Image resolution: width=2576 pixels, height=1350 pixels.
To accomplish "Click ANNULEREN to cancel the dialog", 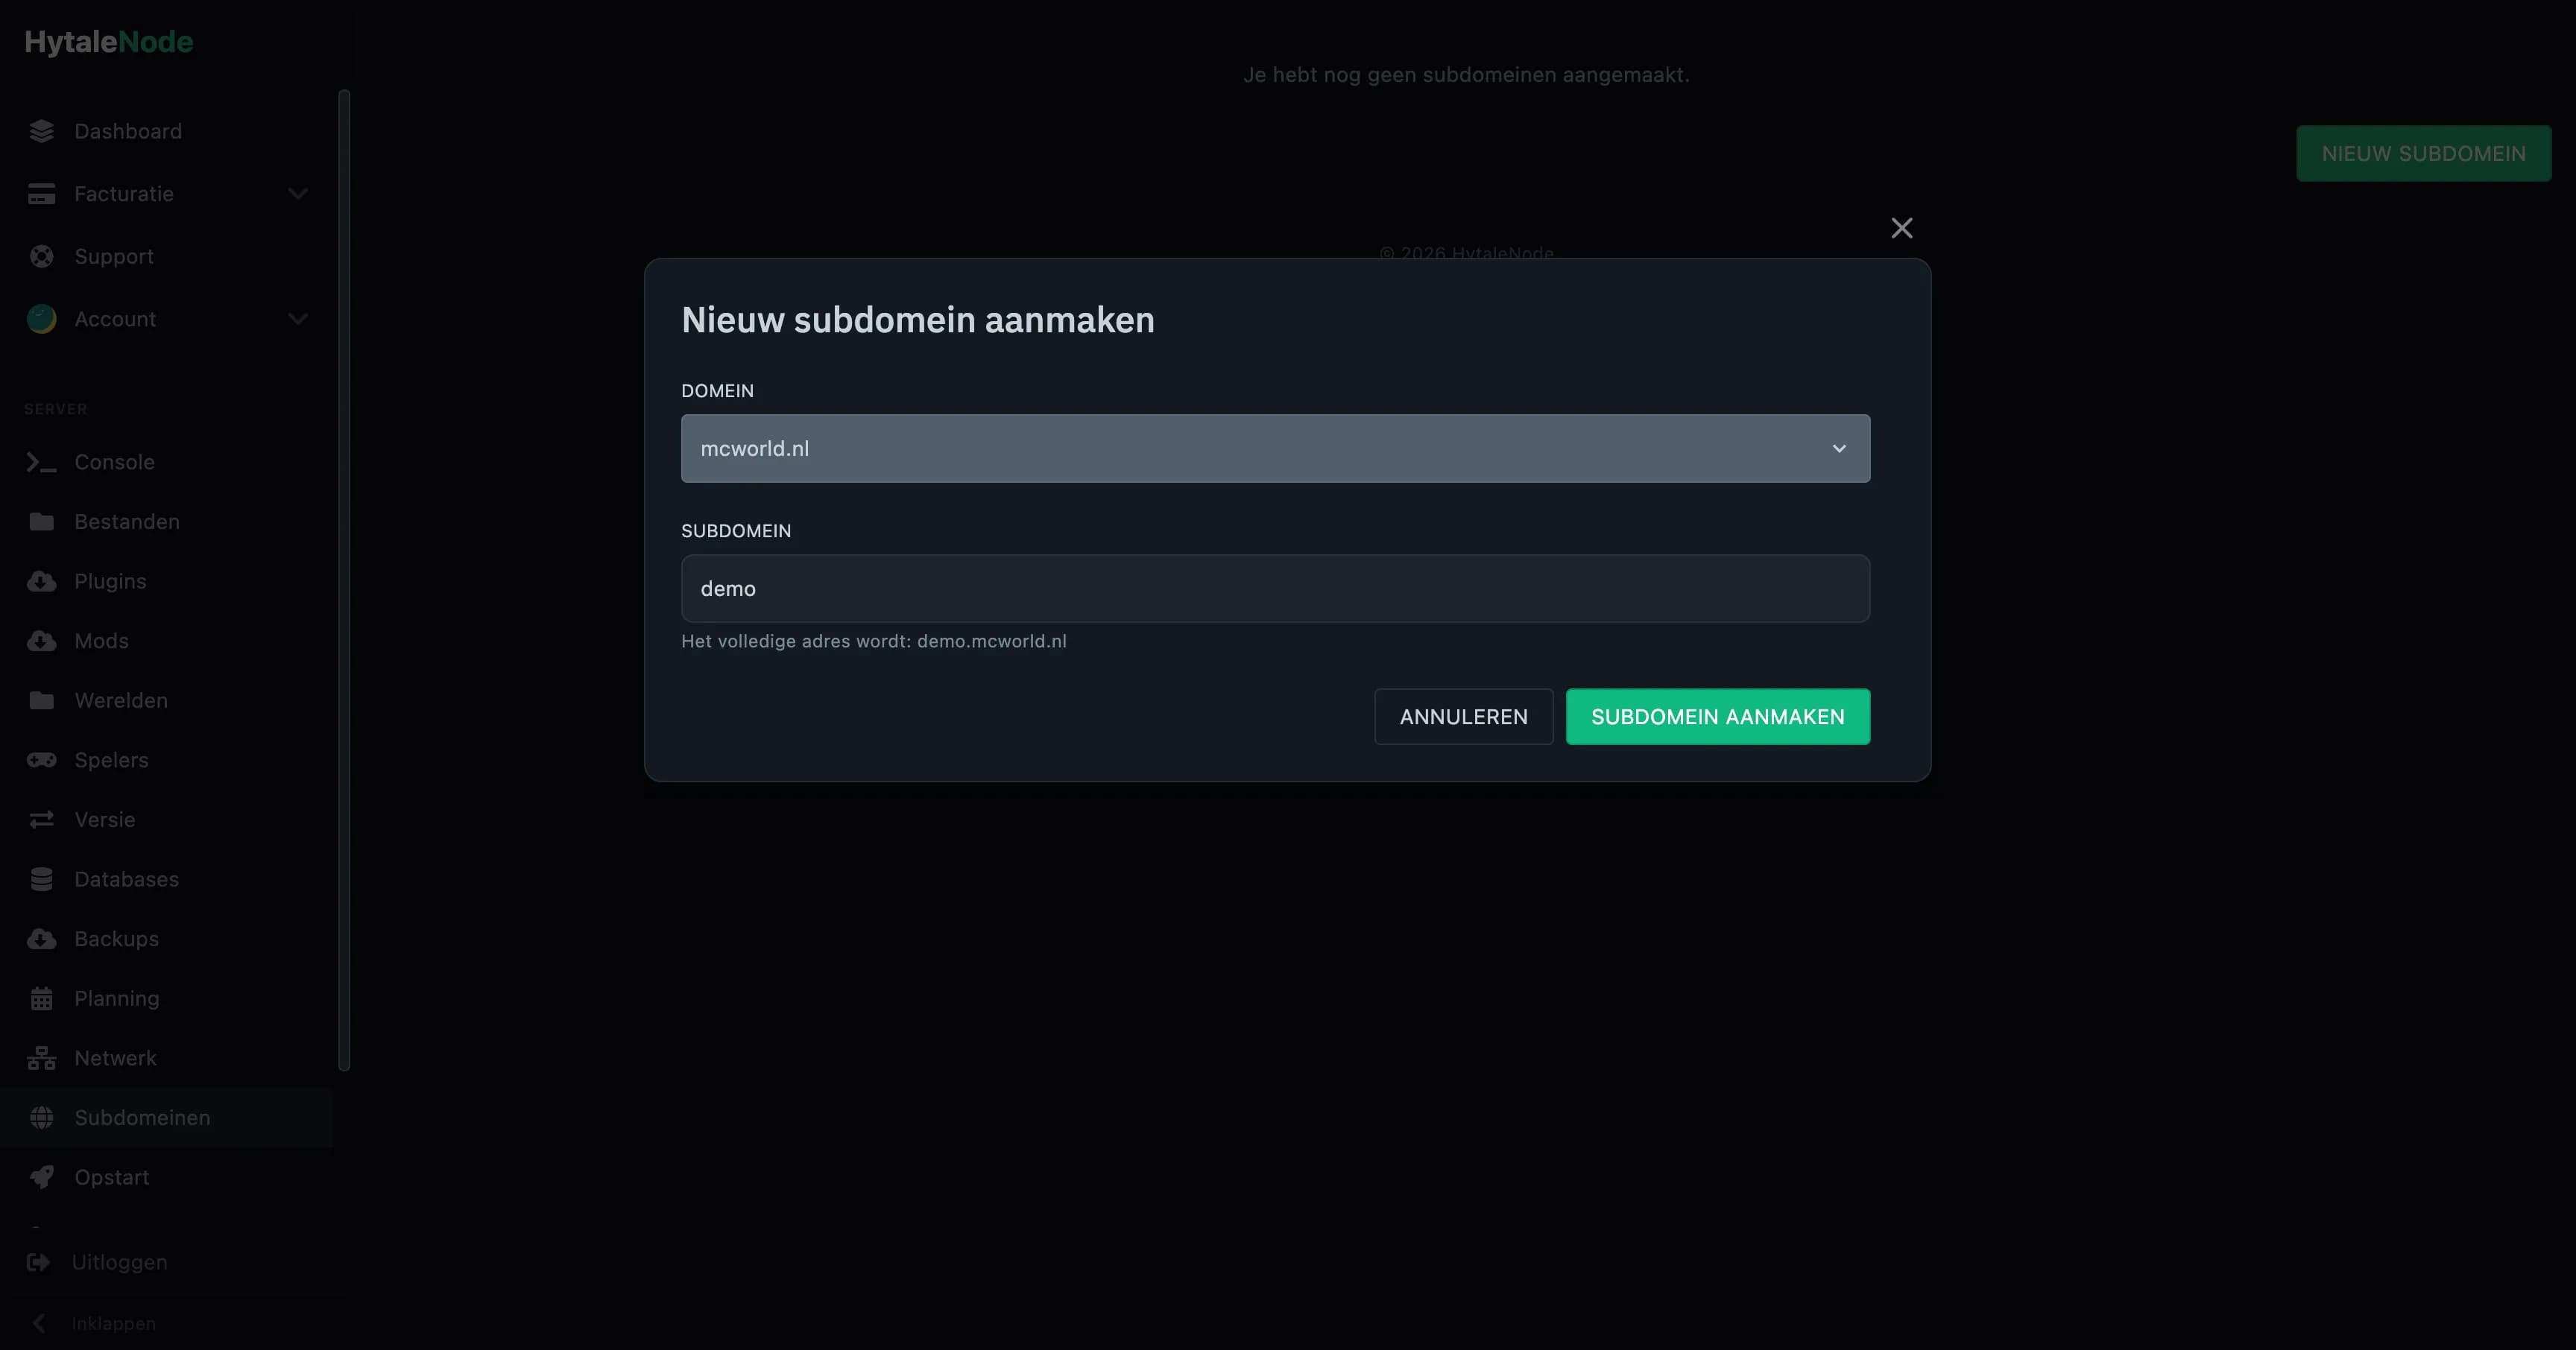I will coord(1463,717).
